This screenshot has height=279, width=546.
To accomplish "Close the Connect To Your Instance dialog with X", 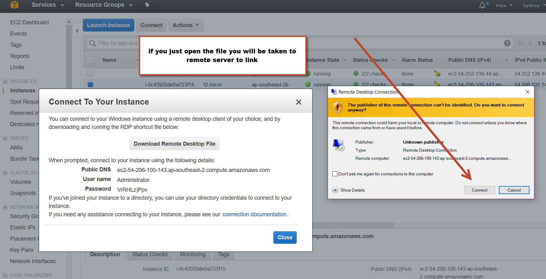I will (299, 102).
